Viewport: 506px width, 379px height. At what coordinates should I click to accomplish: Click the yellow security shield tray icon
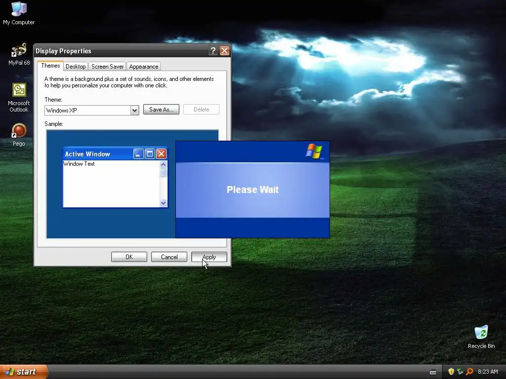coord(451,372)
